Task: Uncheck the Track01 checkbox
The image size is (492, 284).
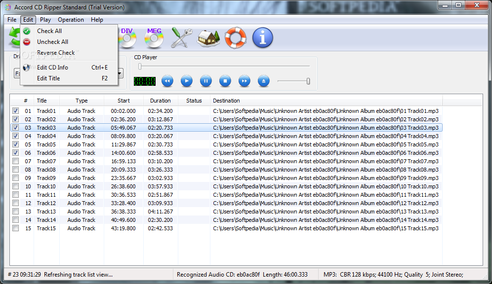Action: (x=15, y=111)
